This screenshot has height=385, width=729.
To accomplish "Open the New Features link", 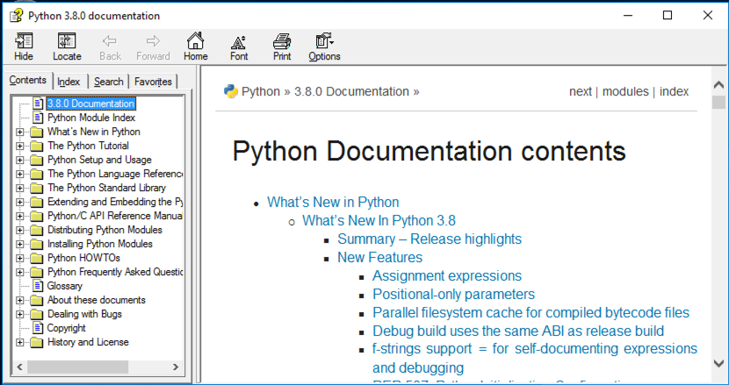I will point(379,257).
